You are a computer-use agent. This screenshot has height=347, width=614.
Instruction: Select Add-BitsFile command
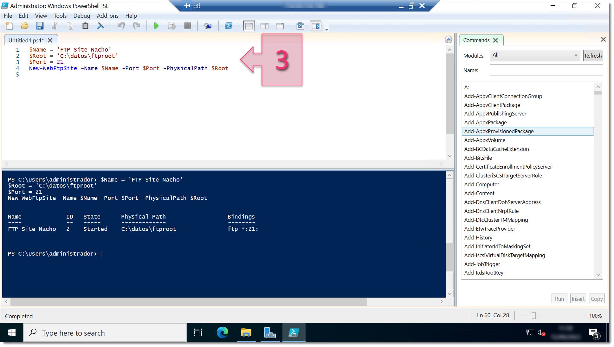(478, 158)
